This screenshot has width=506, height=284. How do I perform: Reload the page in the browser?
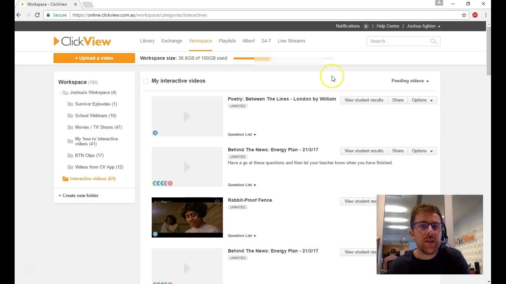[37, 15]
